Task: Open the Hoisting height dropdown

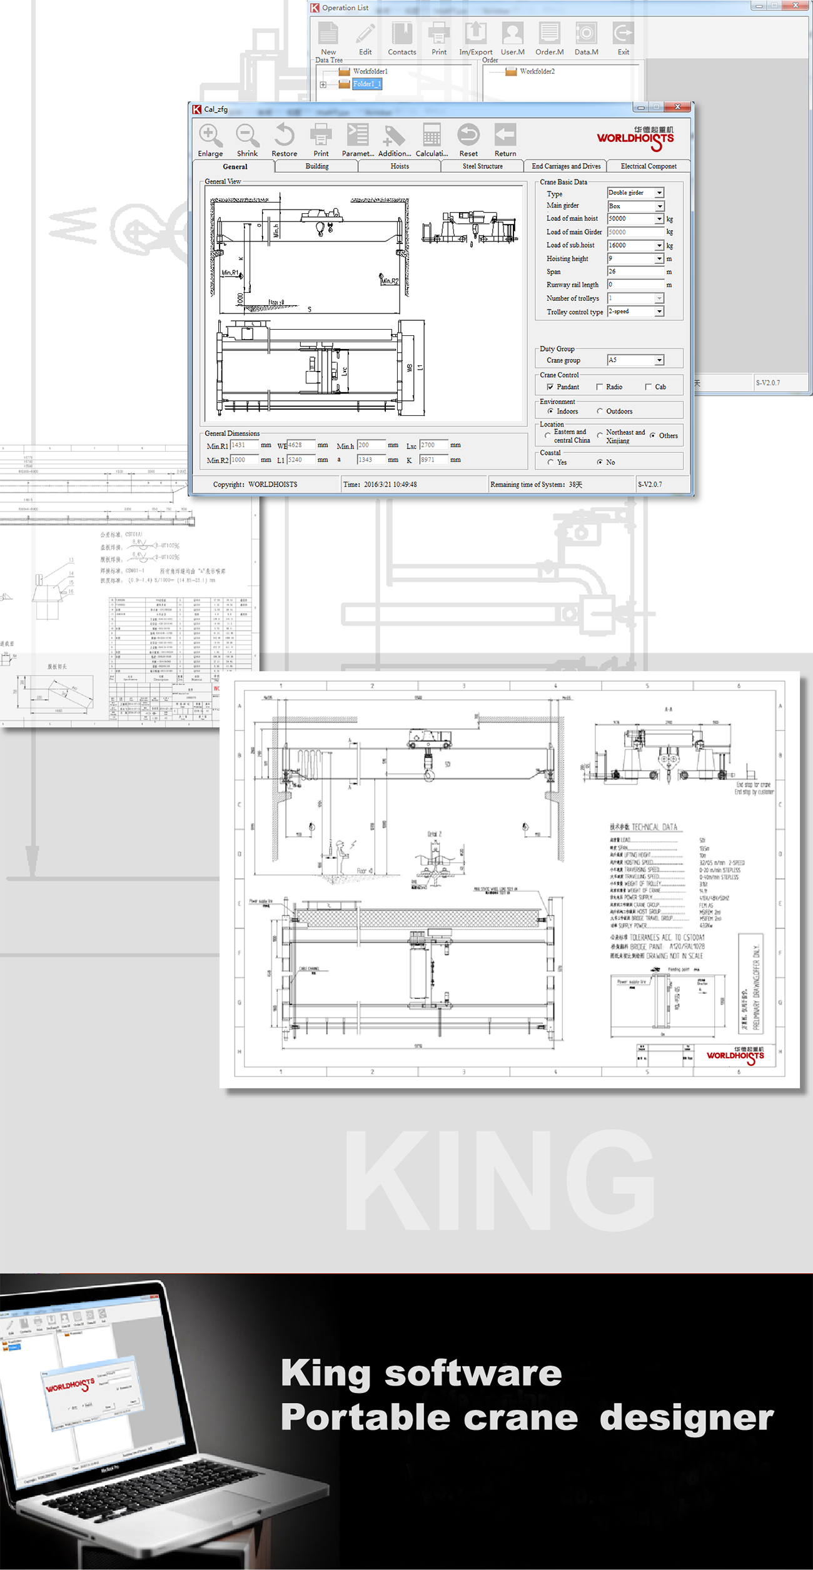Action: point(659,259)
